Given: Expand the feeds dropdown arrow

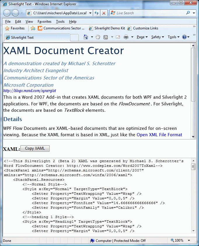Looking at the screenshot, I should click(112, 37).
